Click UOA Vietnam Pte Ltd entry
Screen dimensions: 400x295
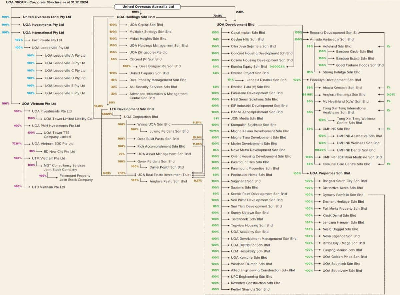[39, 104]
